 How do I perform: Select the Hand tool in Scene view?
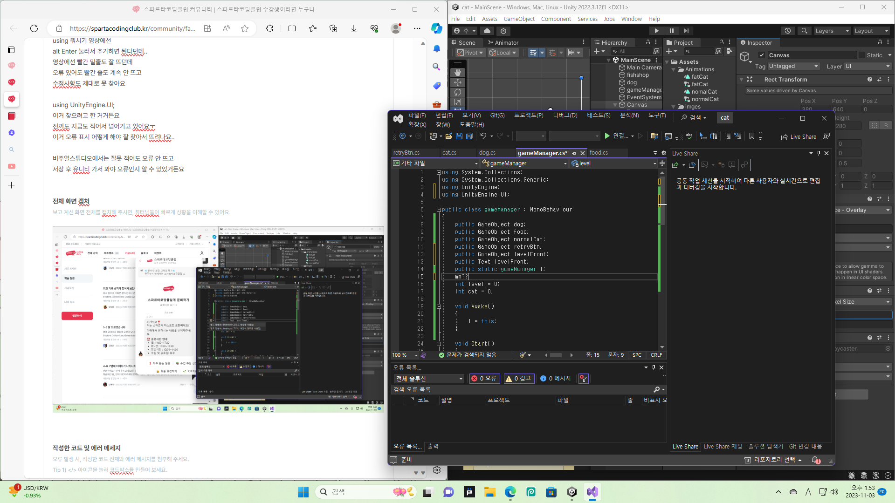click(x=458, y=72)
